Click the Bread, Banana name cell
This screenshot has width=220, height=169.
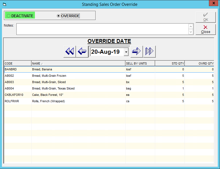[x=78, y=69]
